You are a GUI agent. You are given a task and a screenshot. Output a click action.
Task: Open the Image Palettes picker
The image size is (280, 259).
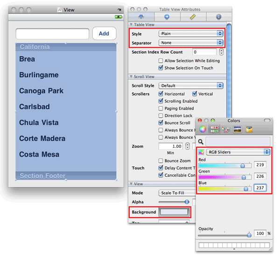pyautogui.click(x=237, y=129)
